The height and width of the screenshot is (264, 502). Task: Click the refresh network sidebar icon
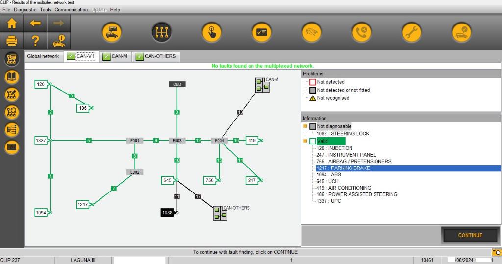point(12,112)
